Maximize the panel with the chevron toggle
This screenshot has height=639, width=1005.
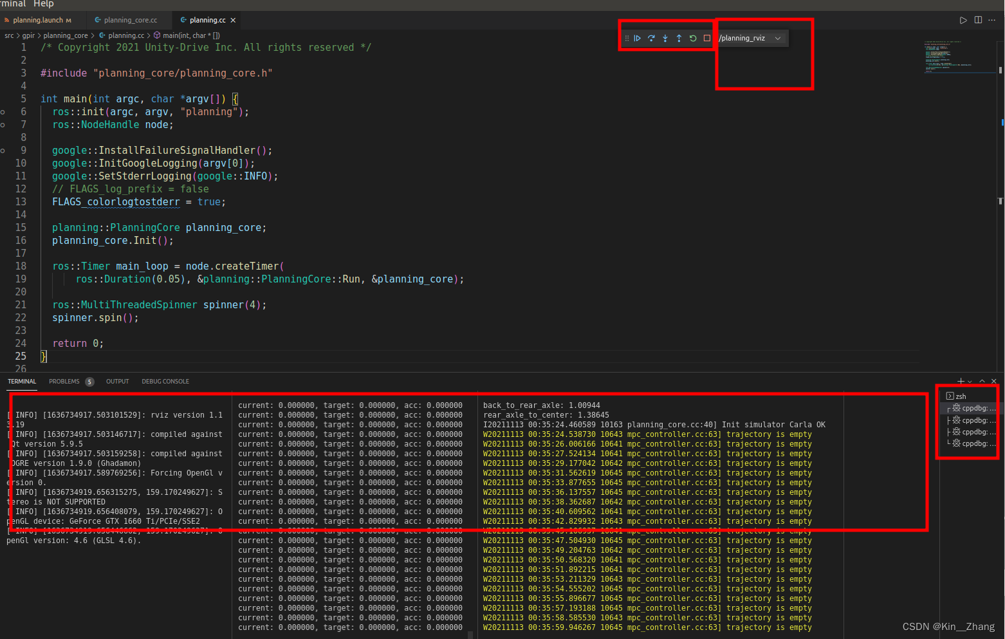pos(982,381)
